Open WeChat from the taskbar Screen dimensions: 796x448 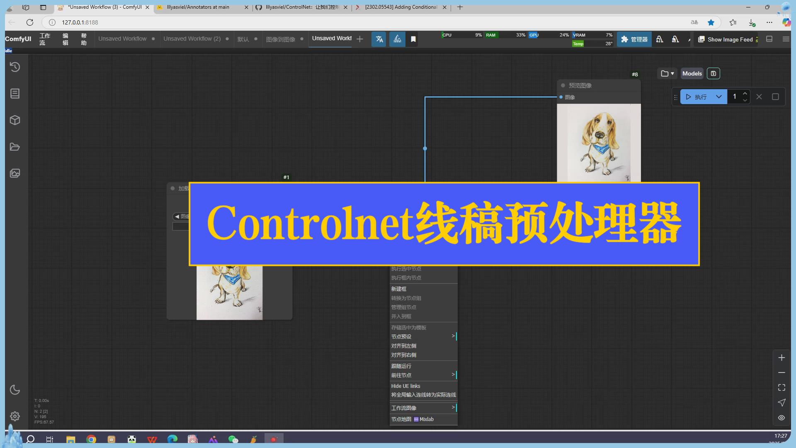[x=233, y=439]
